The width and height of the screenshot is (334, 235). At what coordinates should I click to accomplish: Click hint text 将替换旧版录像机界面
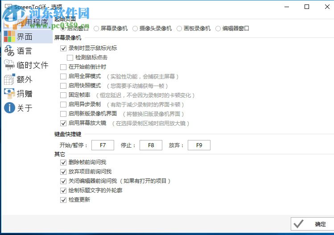[x=153, y=114]
